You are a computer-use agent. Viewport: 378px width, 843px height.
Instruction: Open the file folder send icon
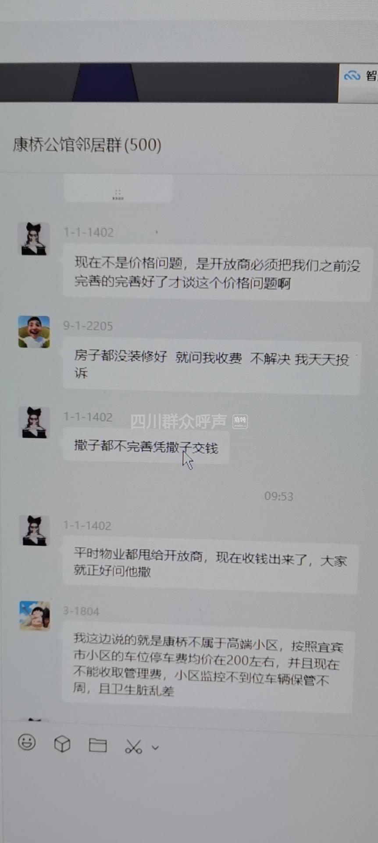(97, 745)
